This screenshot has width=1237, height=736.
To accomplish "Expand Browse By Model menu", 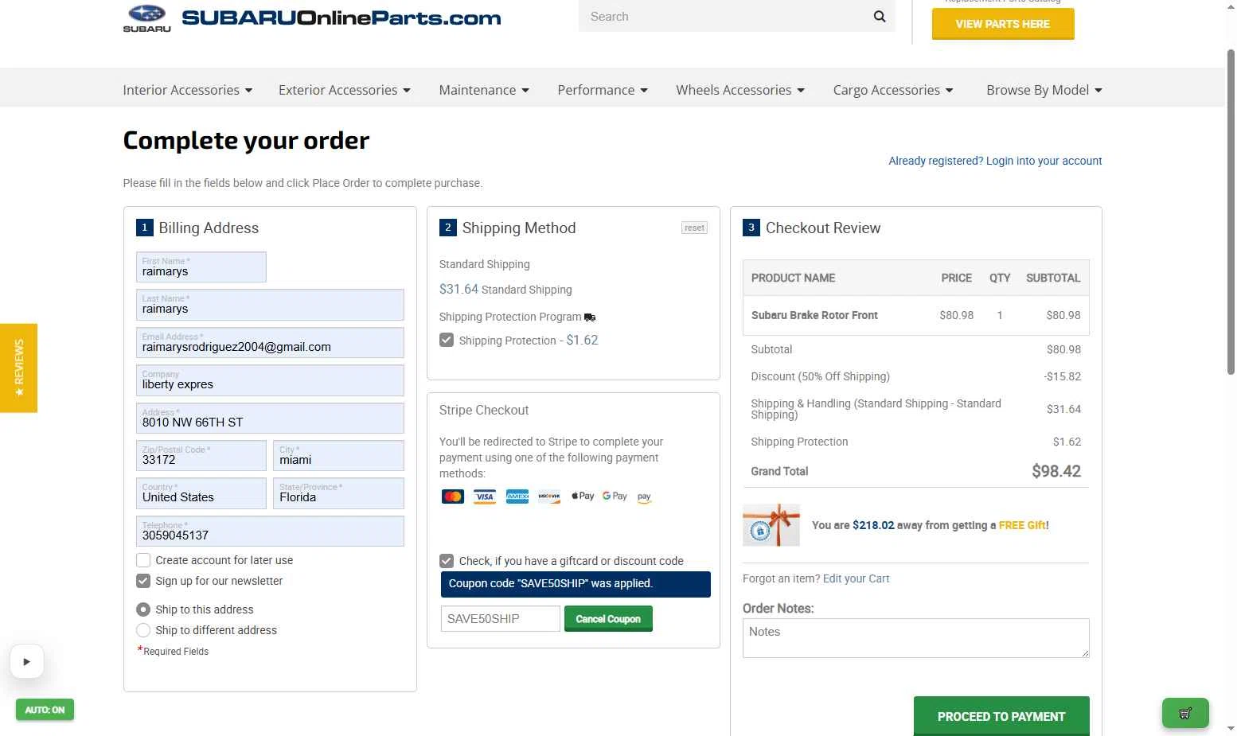I will tap(1044, 90).
